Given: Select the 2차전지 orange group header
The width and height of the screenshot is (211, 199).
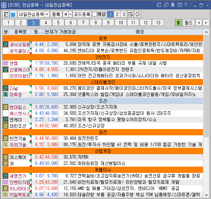Looking at the screenshot, I should pos(103,57).
